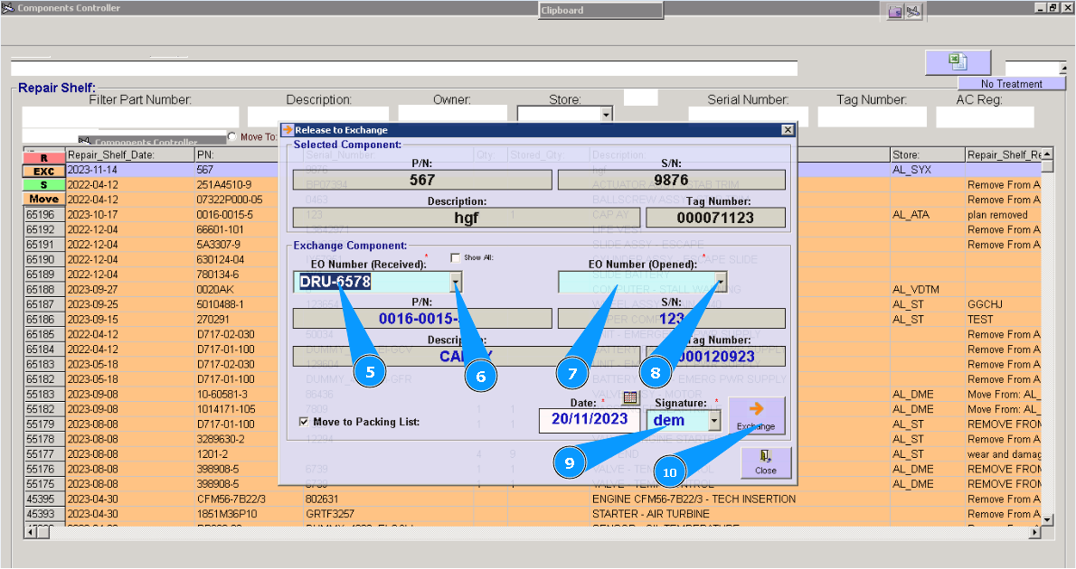Click the EXC row button
The image size is (1076, 569).
[44, 172]
